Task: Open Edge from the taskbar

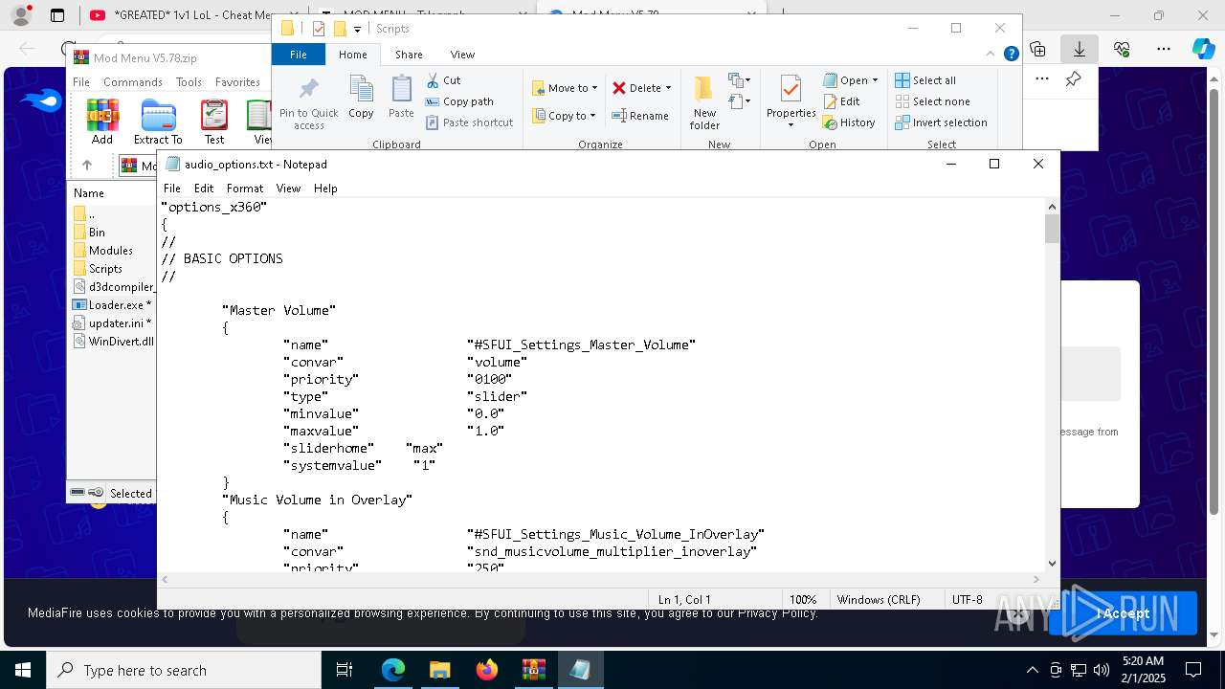Action: point(393,670)
